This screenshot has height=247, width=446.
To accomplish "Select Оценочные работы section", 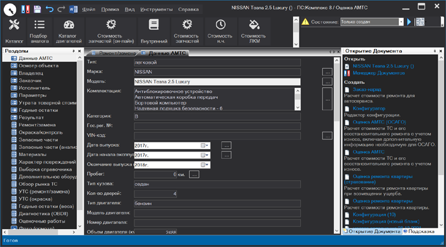I will [x=41, y=221].
